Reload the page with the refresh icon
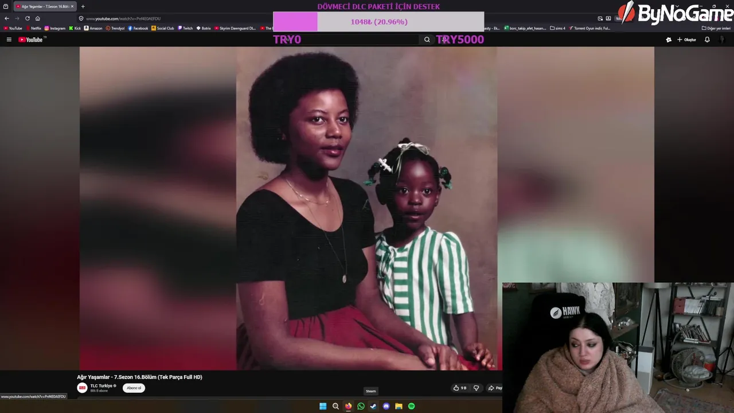Image resolution: width=734 pixels, height=413 pixels. pos(27,18)
